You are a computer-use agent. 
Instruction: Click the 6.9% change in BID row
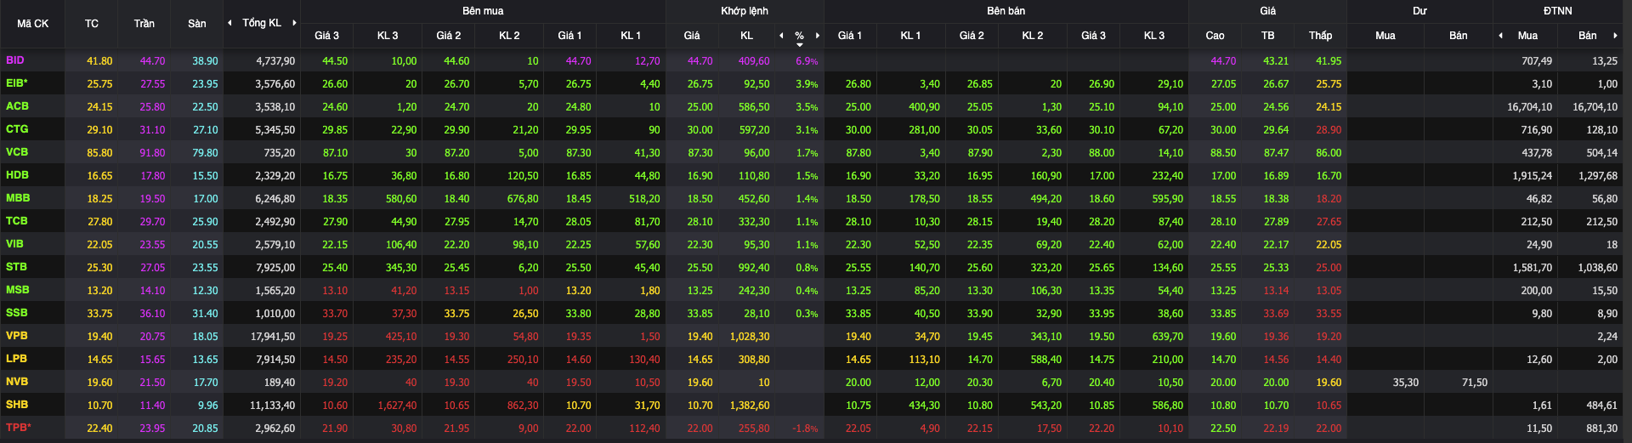point(807,61)
